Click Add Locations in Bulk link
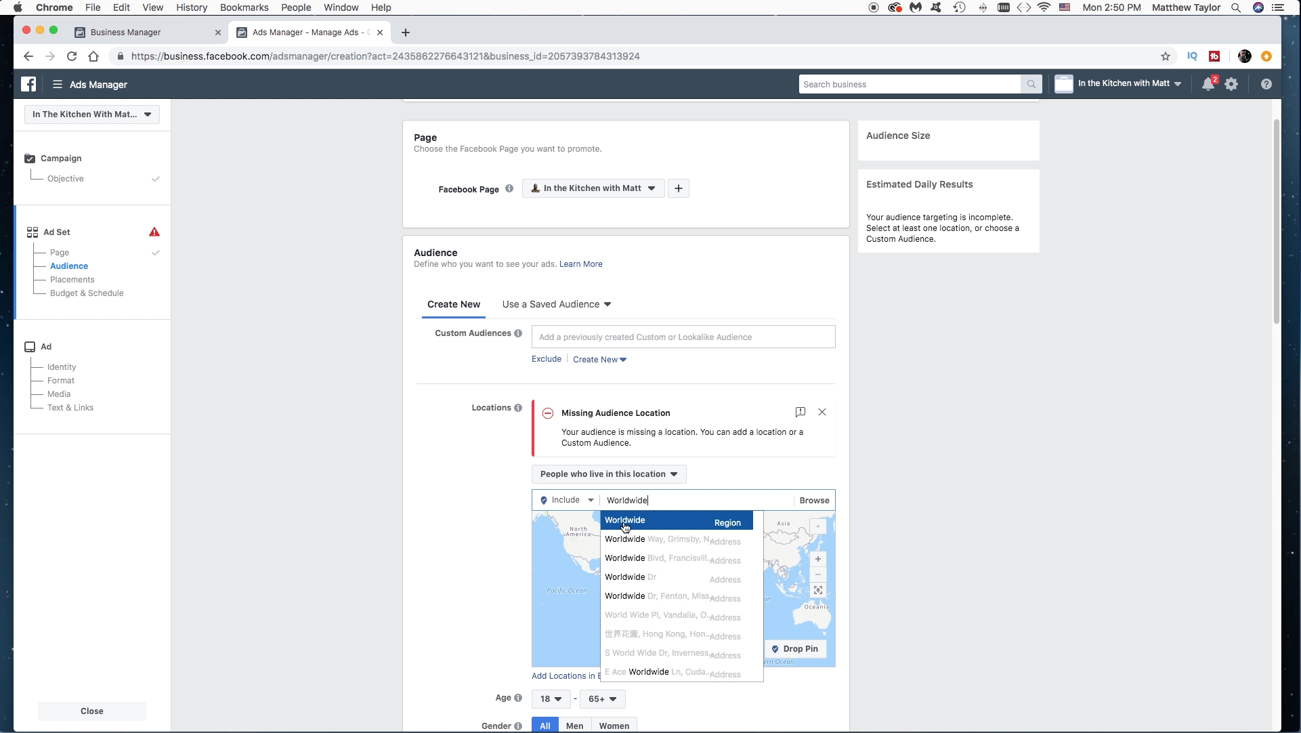Screen dimensions: 1301x733 tap(566, 676)
